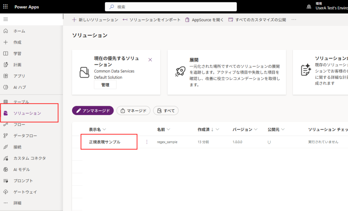
Task: Open the Power Apps app launcher waffle icon
Action: 6,7
